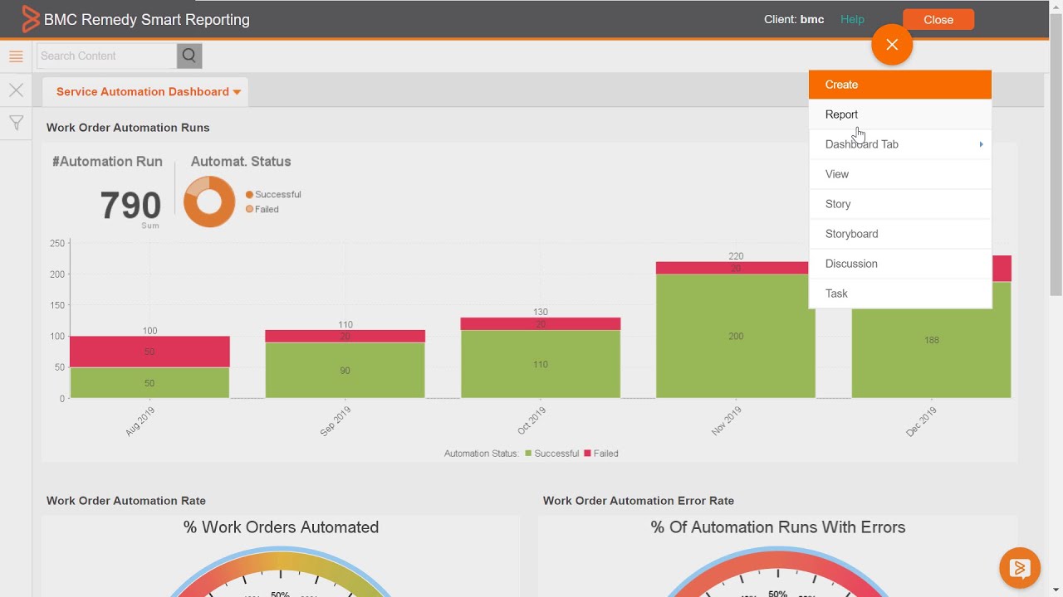Click % Of Automation Runs With Errors title
This screenshot has width=1063, height=597.
pos(778,527)
